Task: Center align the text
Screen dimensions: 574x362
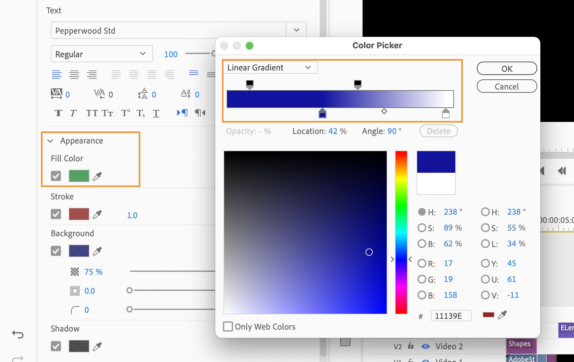Action: pos(75,74)
